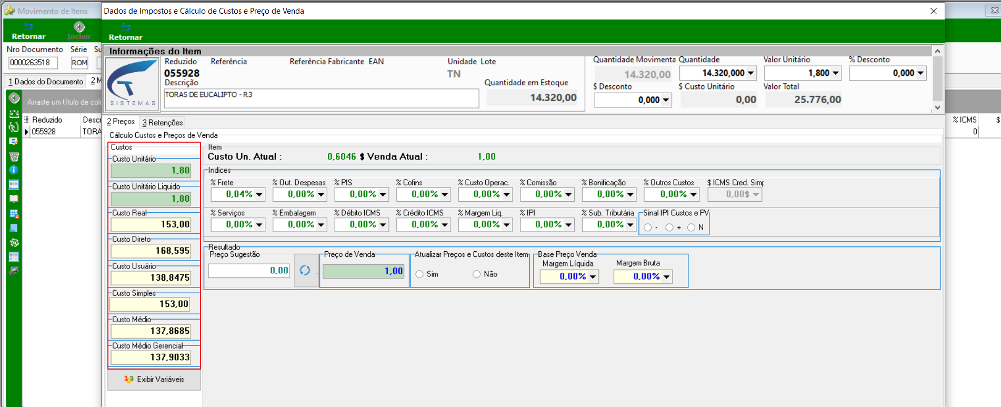Choose the N option for Sinal IPI
This screenshot has height=407, width=1001.
(691, 227)
